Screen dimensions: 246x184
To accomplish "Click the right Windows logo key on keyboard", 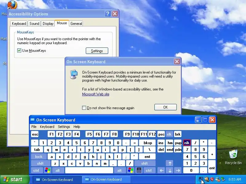I will tap(130, 170).
